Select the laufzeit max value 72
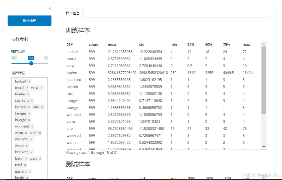 tap(245, 52)
